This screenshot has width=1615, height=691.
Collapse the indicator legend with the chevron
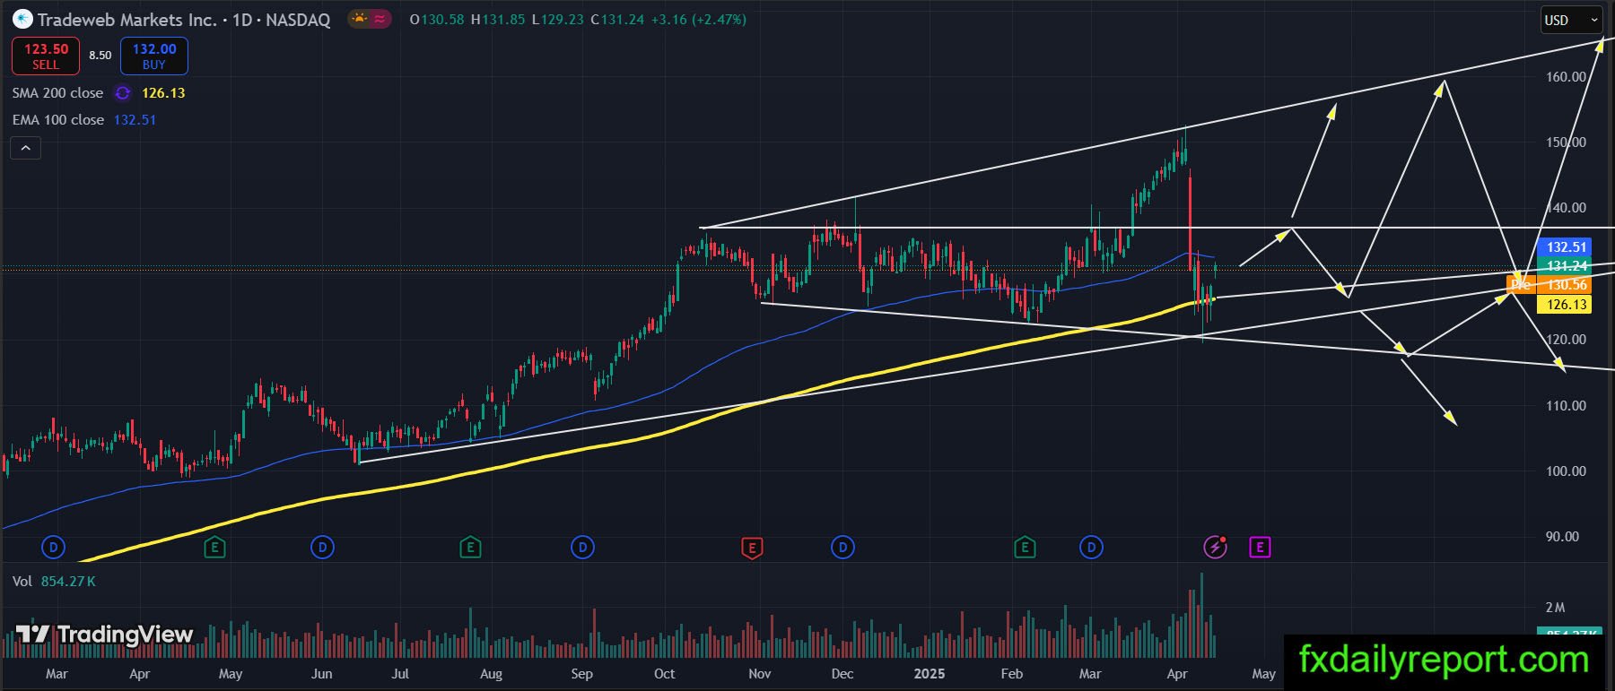pyautogui.click(x=25, y=148)
